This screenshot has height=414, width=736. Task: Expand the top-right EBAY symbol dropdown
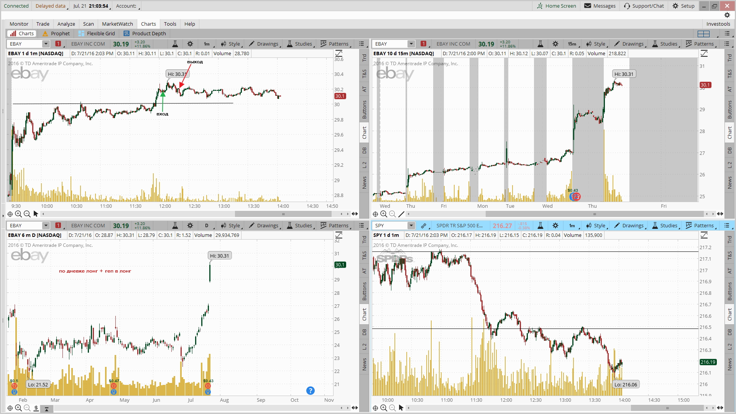coord(411,44)
